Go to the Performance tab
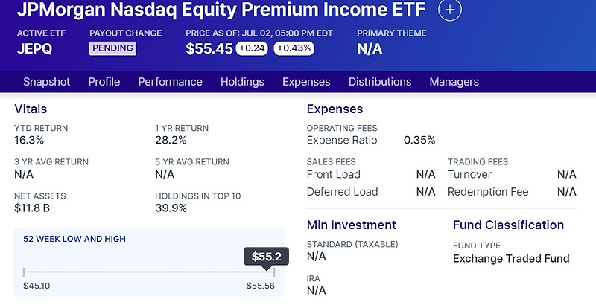596x308 pixels. [x=171, y=82]
